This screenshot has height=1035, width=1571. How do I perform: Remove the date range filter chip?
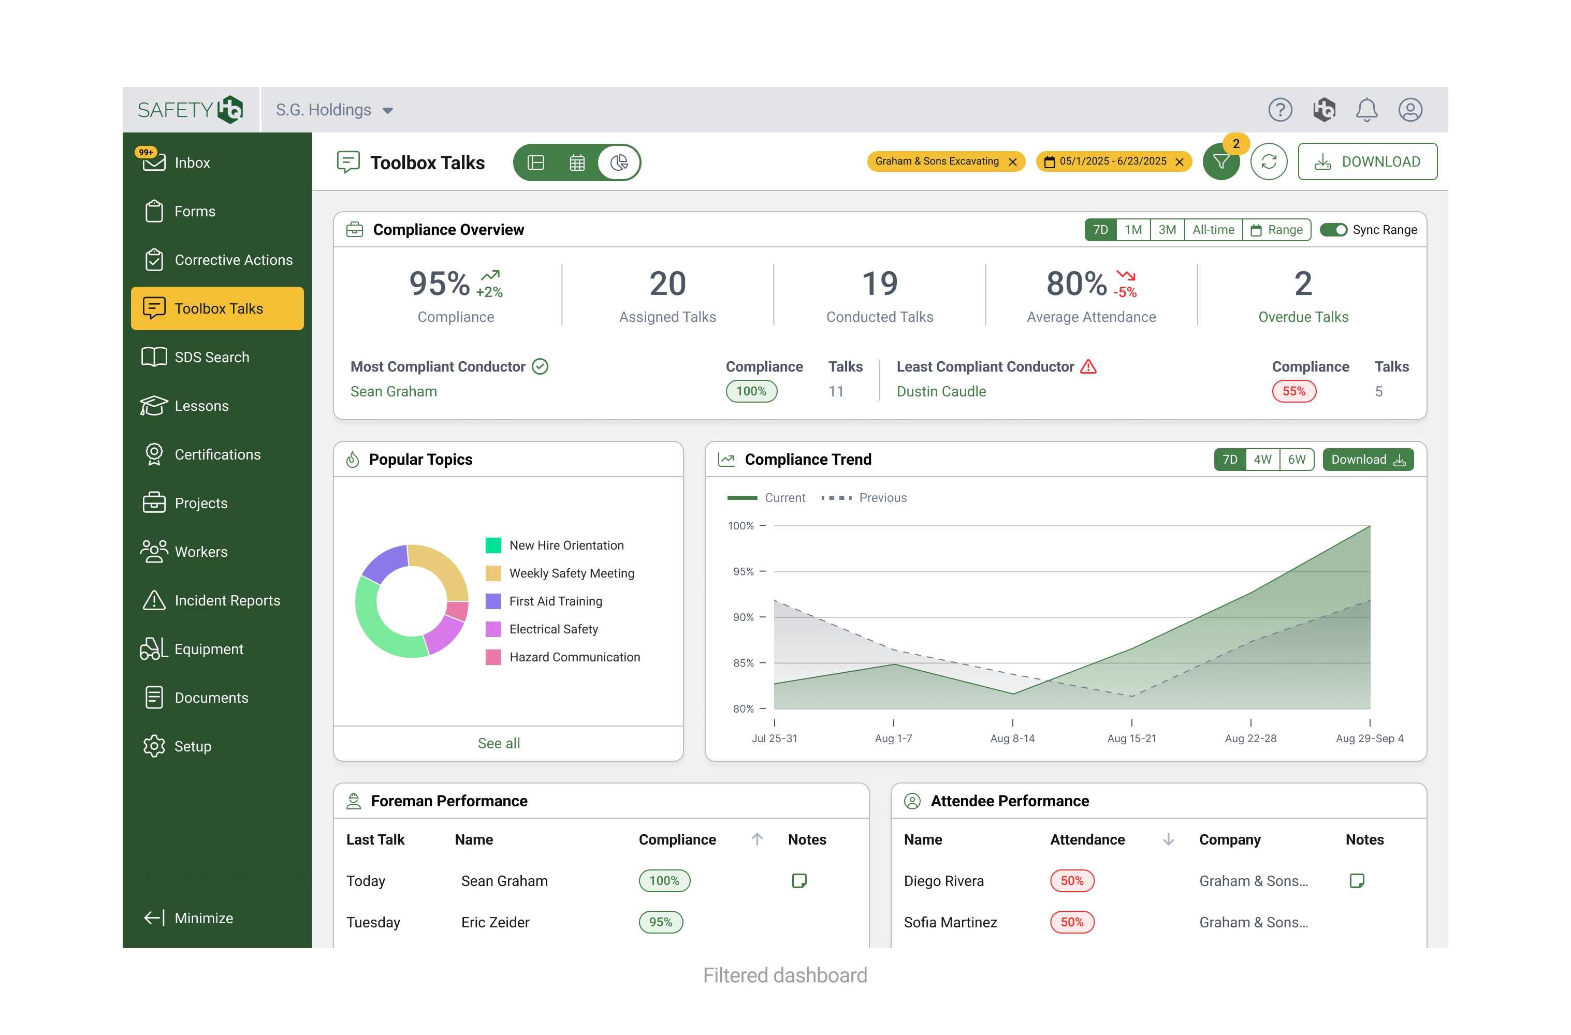(x=1180, y=161)
